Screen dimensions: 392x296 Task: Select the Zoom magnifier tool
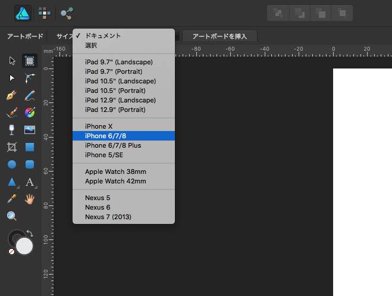12,216
